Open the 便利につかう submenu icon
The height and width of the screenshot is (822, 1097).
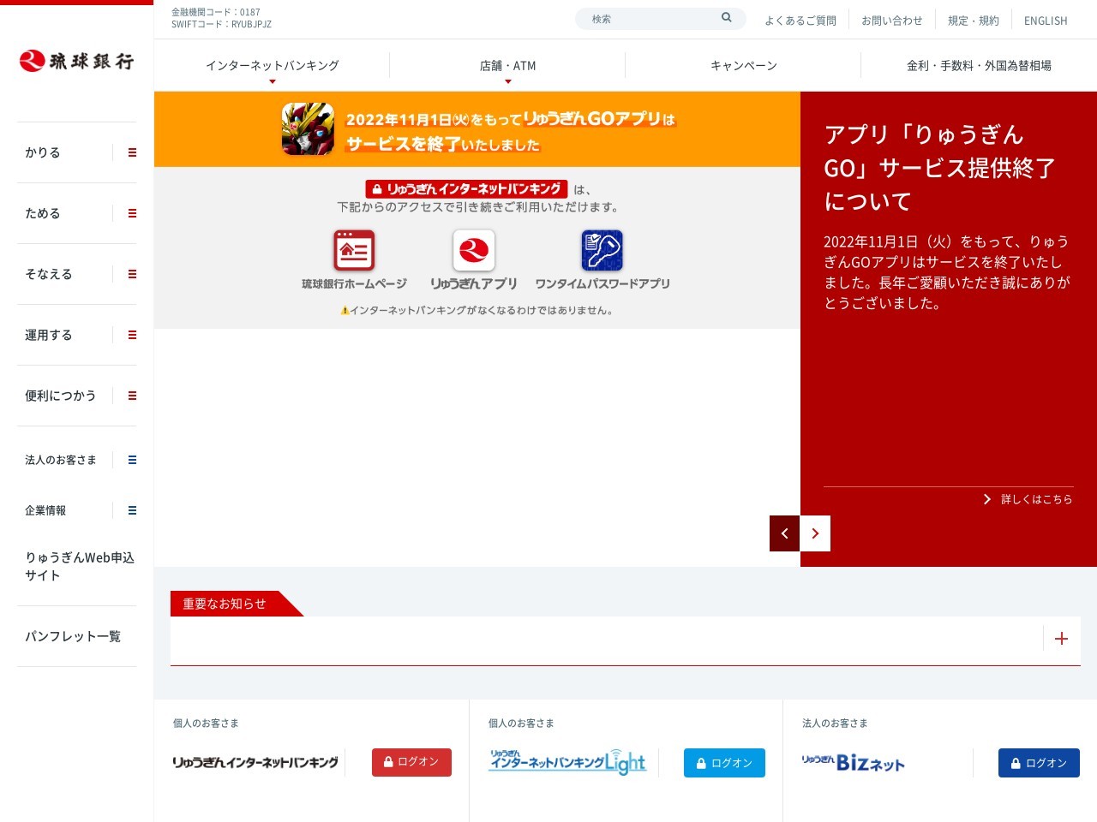point(132,396)
